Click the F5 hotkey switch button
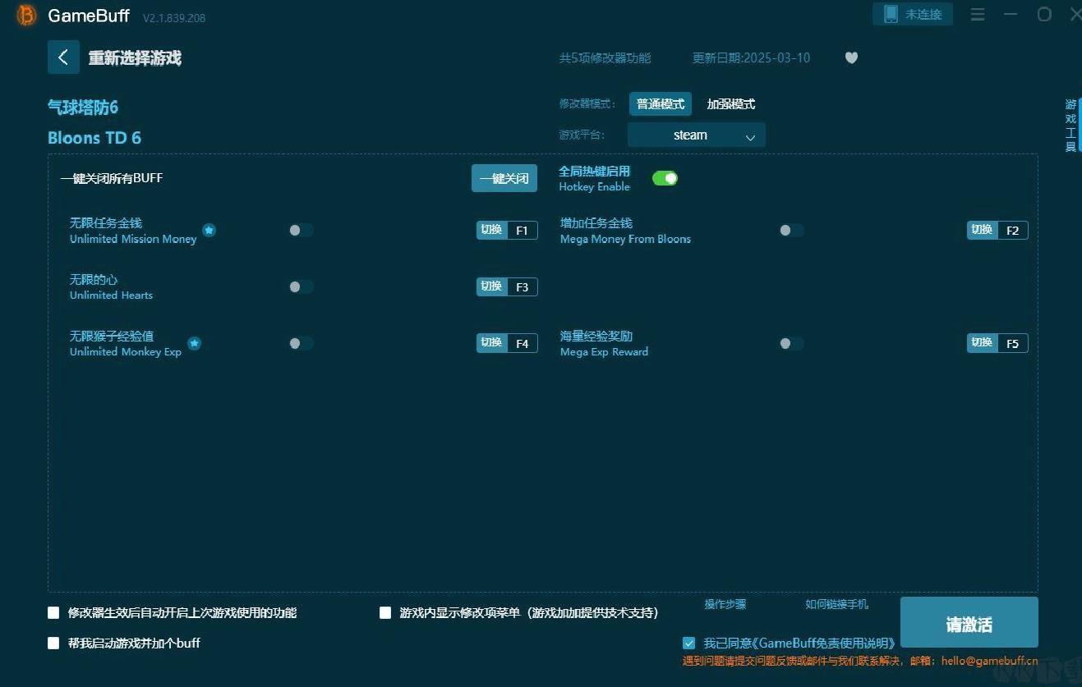Viewport: 1082px width, 687px height. click(x=997, y=343)
